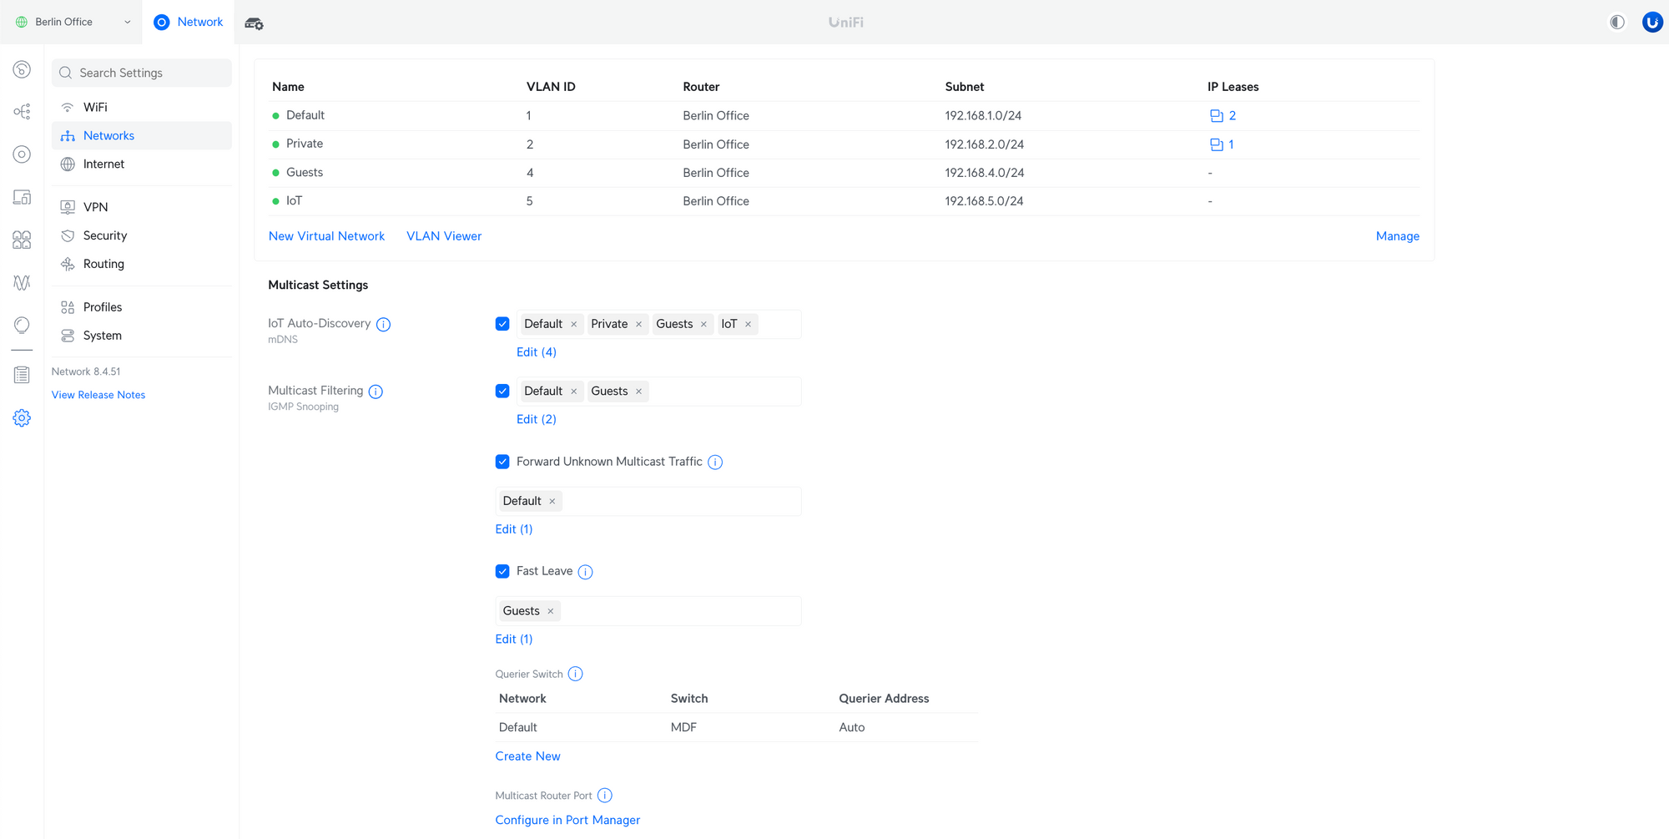Image resolution: width=1669 pixels, height=839 pixels.
Task: Uncheck the Fast Leave checkbox
Action: [502, 572]
